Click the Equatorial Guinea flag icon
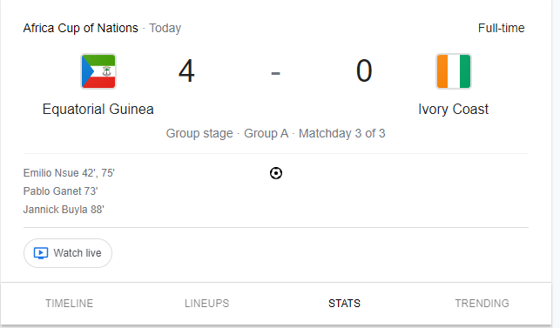 pyautogui.click(x=98, y=71)
